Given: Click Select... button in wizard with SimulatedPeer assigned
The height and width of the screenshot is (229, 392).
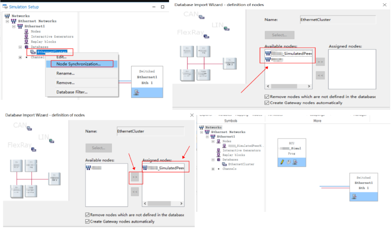Looking at the screenshot, I should tap(98, 148).
